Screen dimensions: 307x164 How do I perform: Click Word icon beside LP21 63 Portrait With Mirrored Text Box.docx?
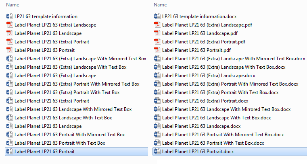click(x=157, y=135)
